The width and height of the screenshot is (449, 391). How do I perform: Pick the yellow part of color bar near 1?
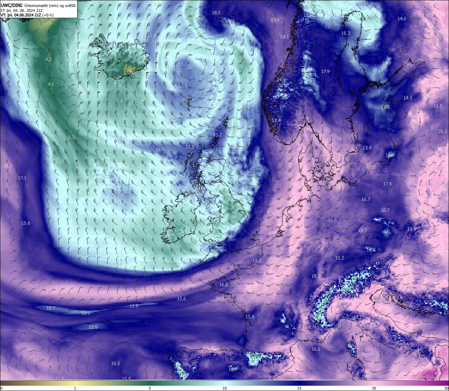75,383
